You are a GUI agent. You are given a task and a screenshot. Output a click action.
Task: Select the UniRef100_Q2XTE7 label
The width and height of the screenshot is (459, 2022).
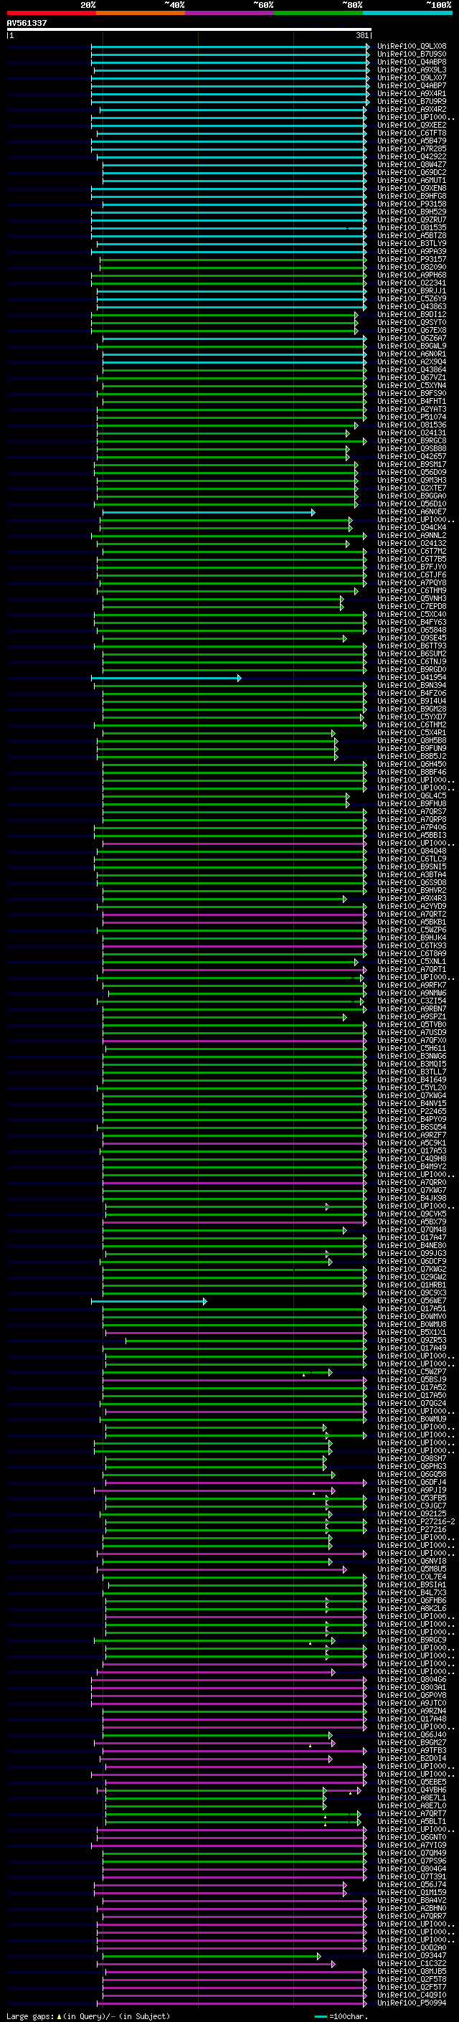point(412,488)
